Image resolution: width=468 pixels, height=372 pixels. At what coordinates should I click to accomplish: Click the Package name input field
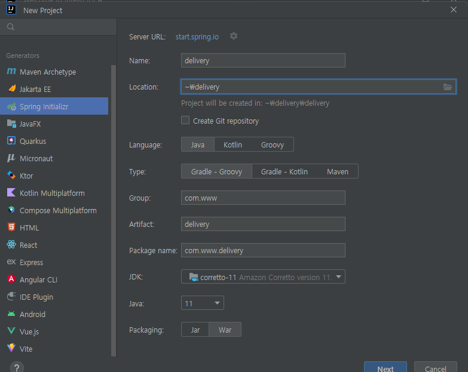pos(263,250)
